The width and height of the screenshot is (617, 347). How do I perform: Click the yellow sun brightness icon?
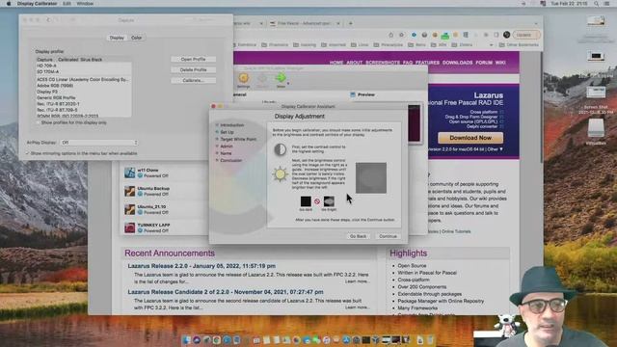281,173
